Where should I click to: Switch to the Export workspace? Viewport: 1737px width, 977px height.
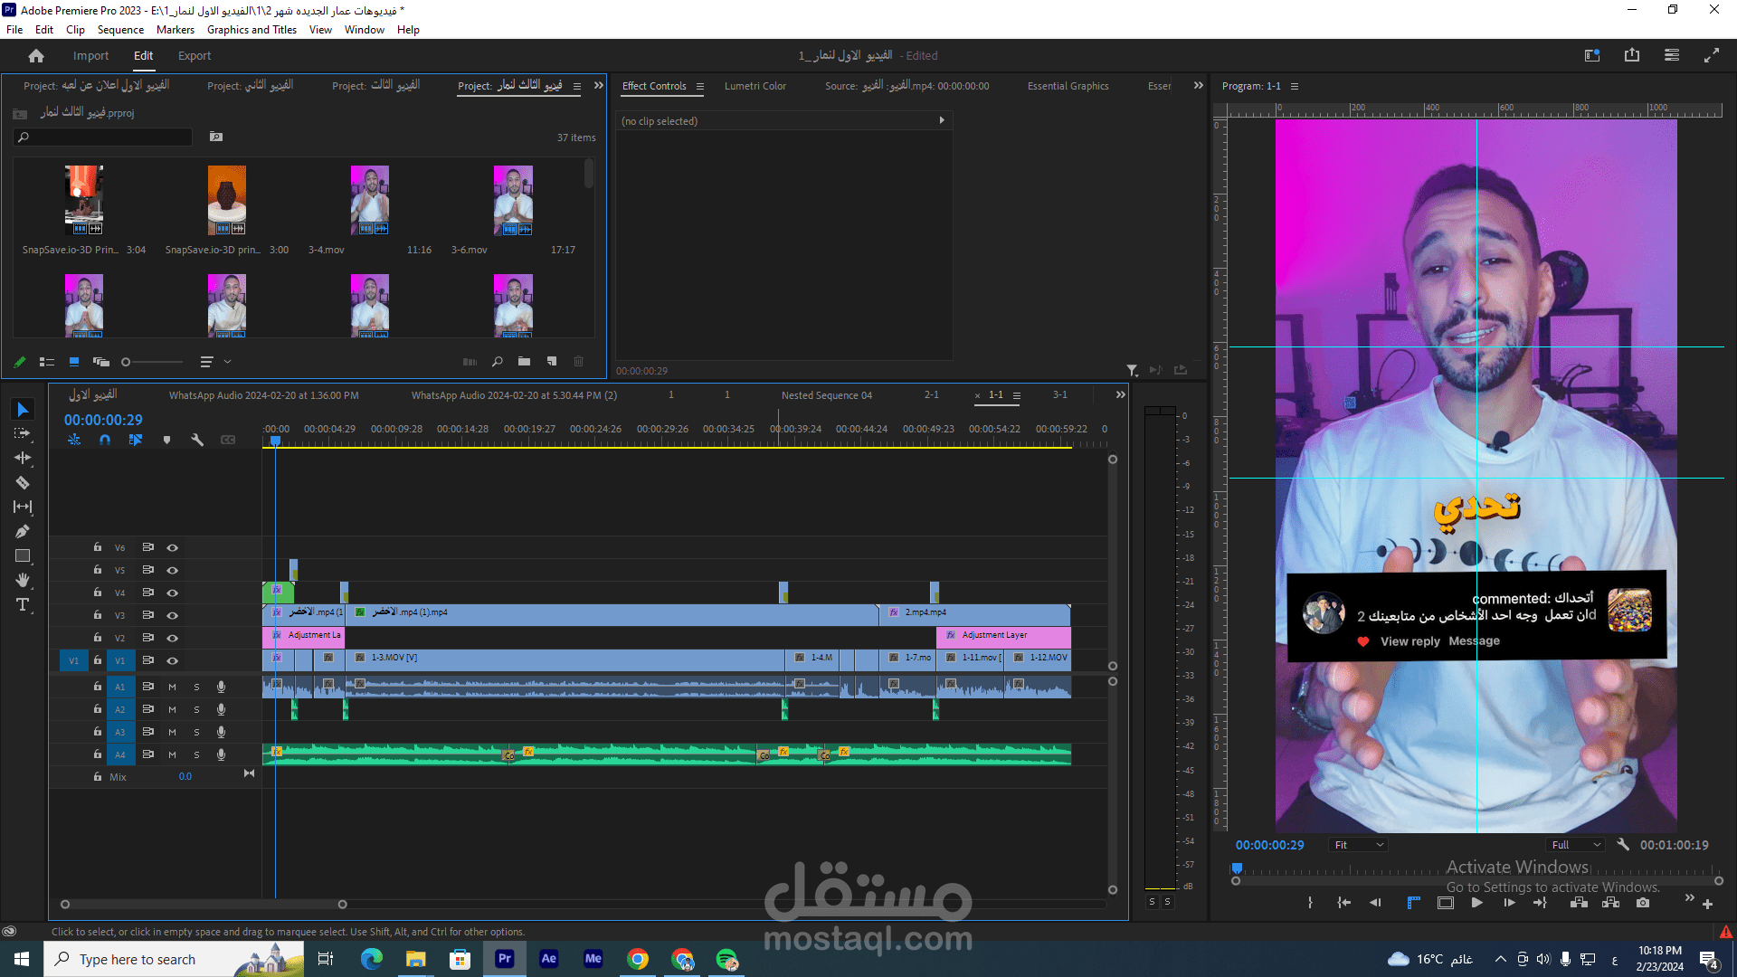[x=195, y=55]
